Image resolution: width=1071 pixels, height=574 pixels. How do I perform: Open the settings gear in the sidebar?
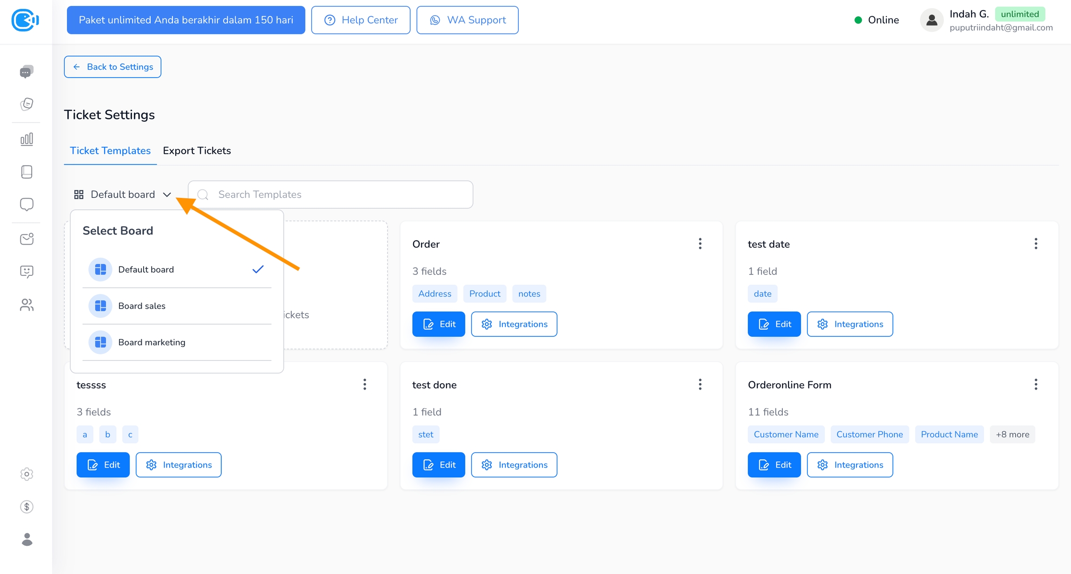(x=26, y=474)
